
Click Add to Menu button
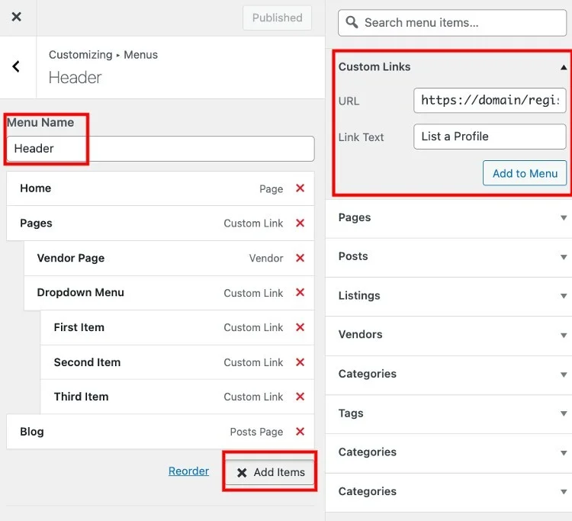(x=525, y=173)
